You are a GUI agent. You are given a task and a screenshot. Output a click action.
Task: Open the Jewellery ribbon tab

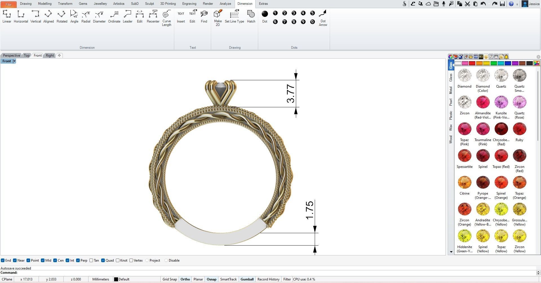(x=100, y=4)
